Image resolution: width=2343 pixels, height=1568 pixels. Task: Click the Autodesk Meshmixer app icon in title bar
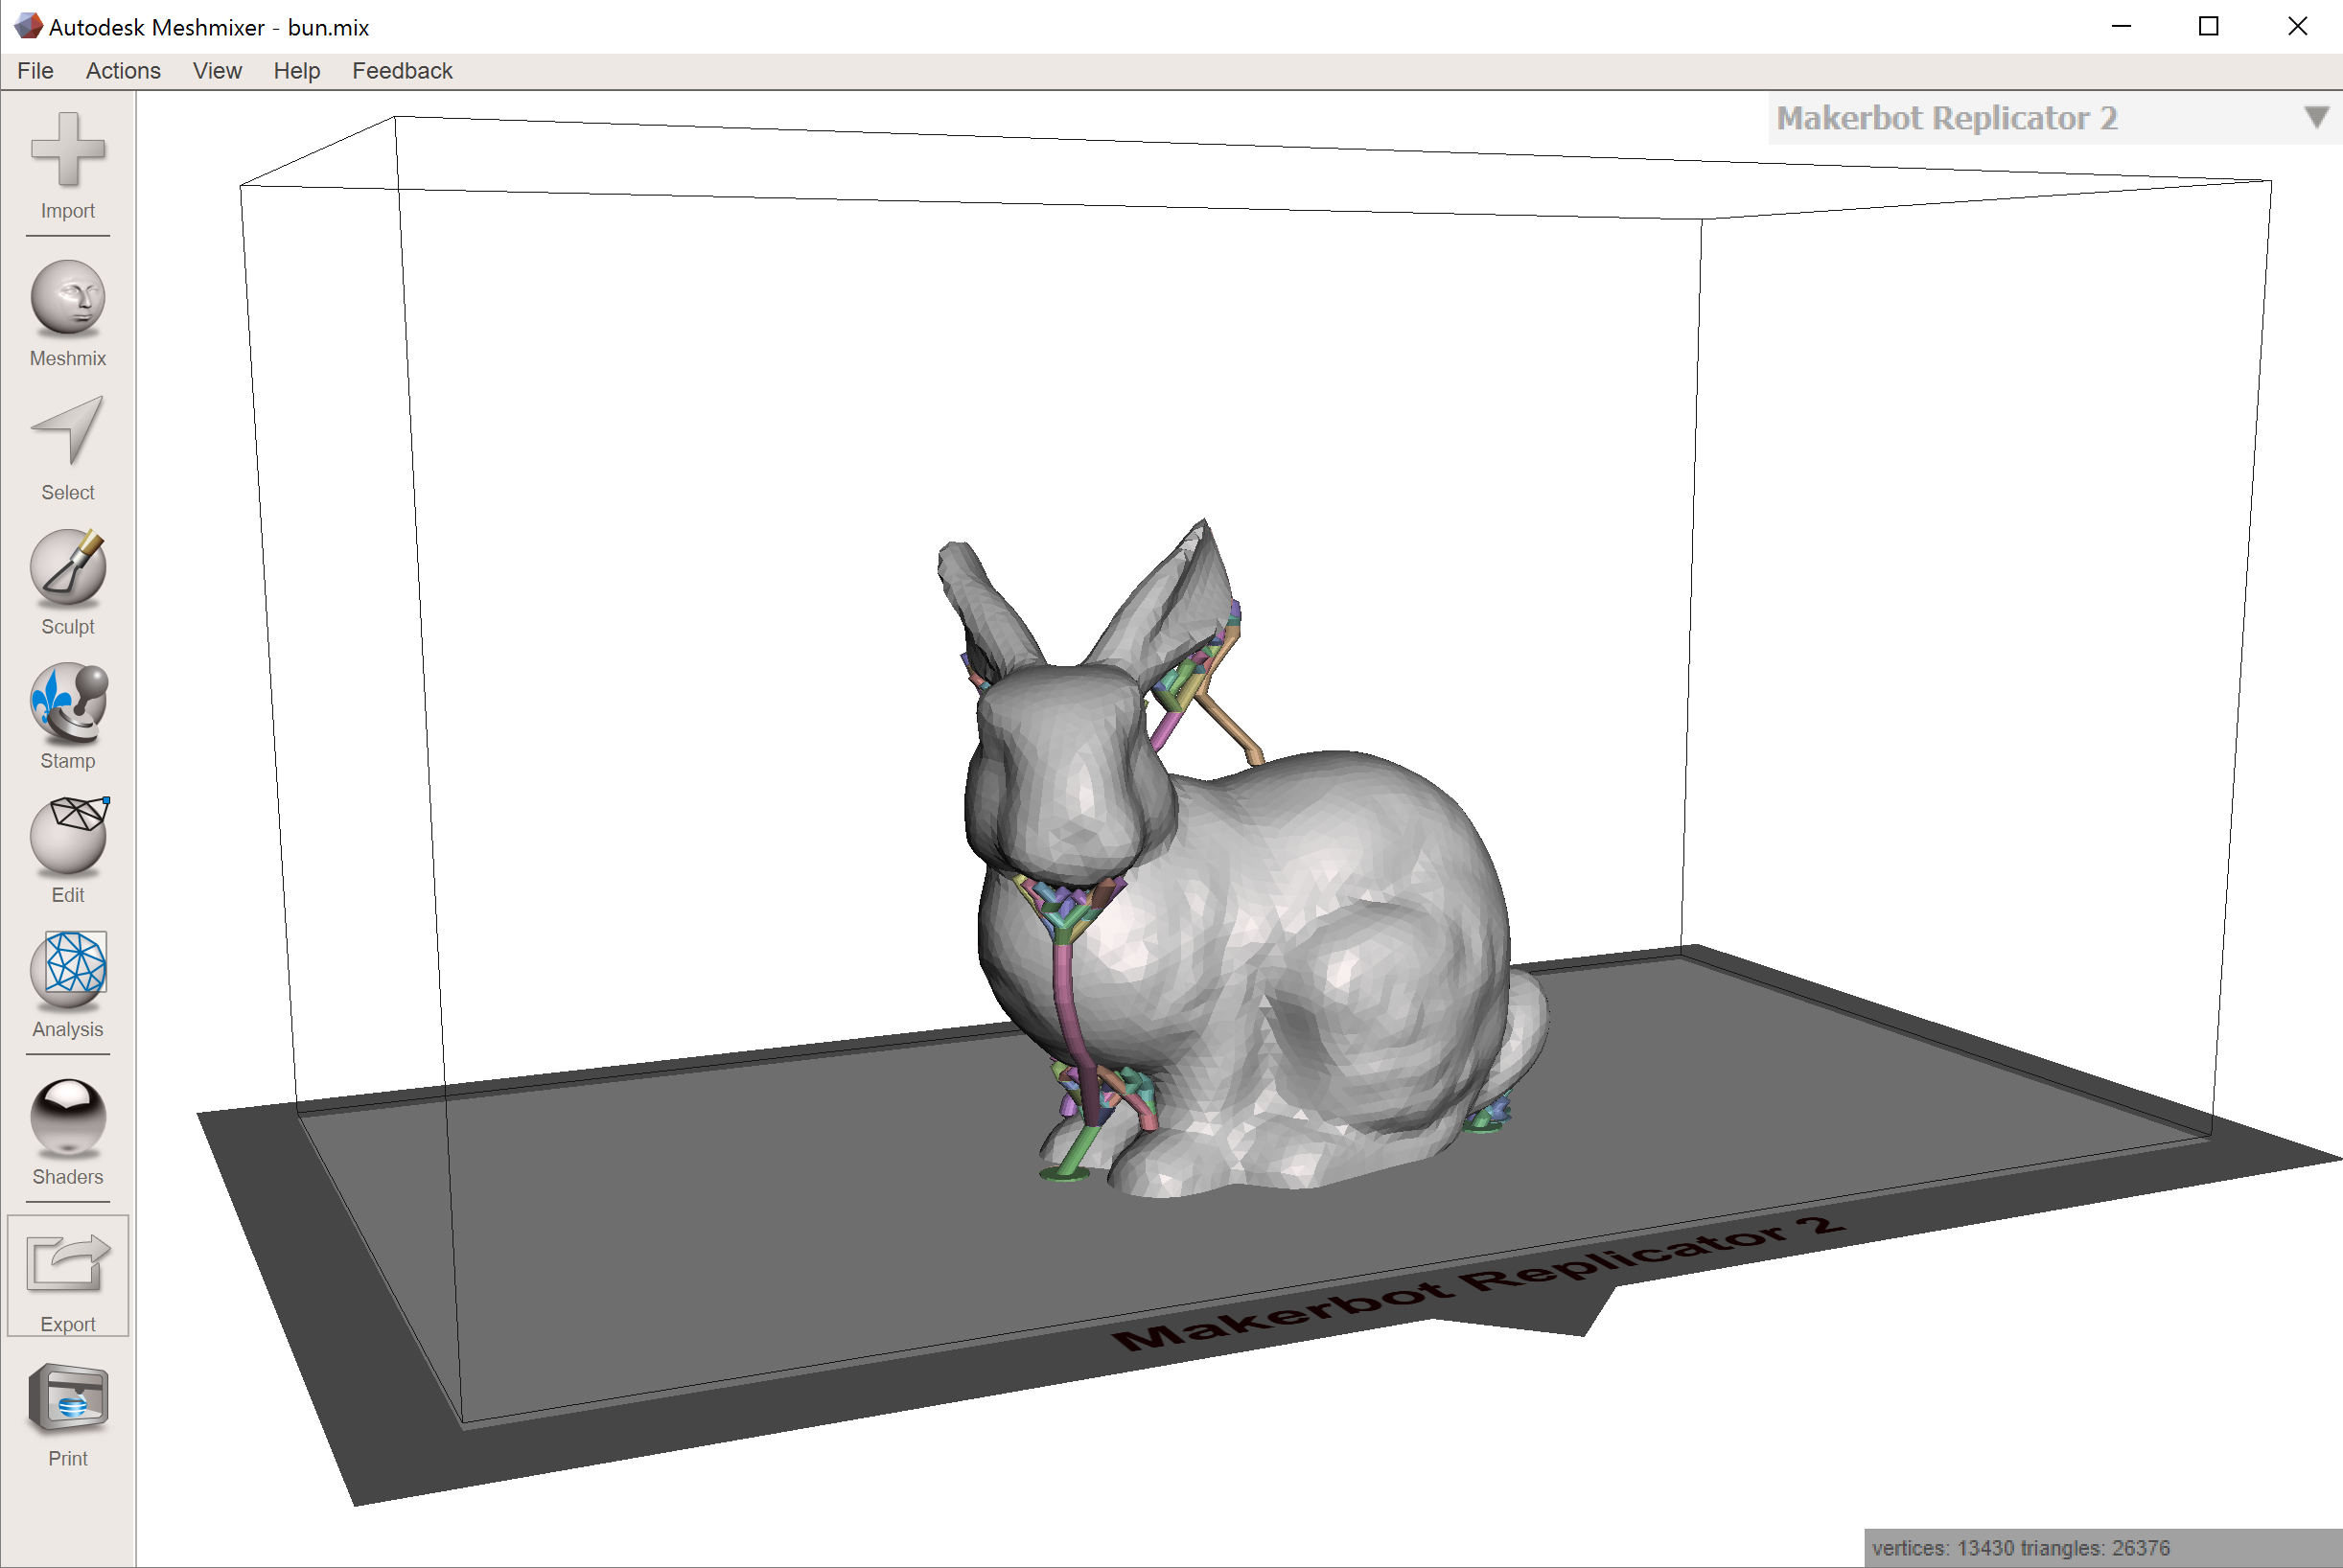click(28, 26)
